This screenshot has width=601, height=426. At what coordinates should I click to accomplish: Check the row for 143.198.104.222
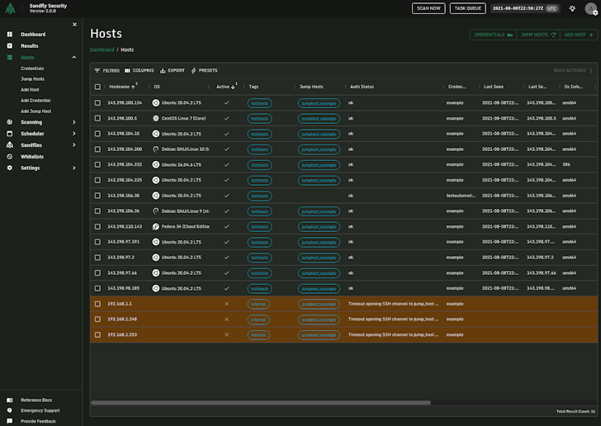pos(97,164)
